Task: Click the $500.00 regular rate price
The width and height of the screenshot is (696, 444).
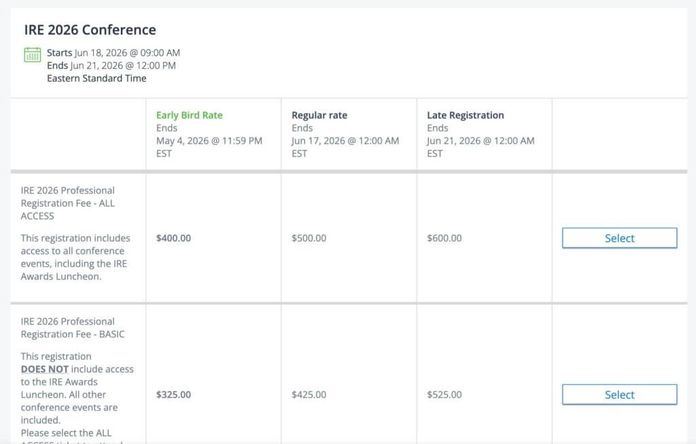Action: click(x=309, y=238)
